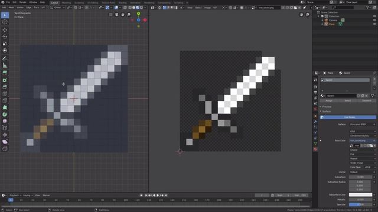Image resolution: width=378 pixels, height=212 pixels.
Task: Select the Loop Cut tool
Action: point(5,94)
